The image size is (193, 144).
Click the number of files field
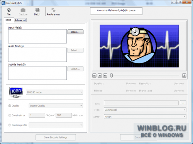click(x=37, y=115)
